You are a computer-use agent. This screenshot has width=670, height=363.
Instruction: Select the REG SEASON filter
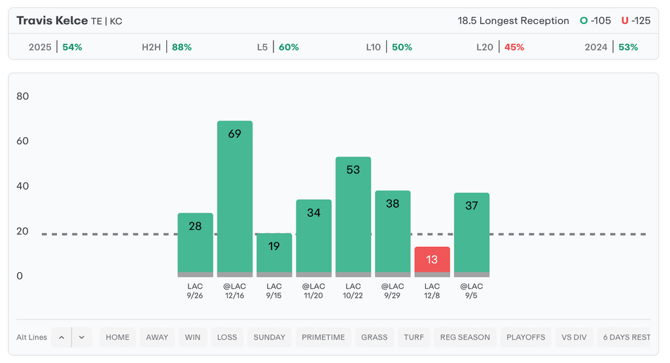(x=465, y=338)
